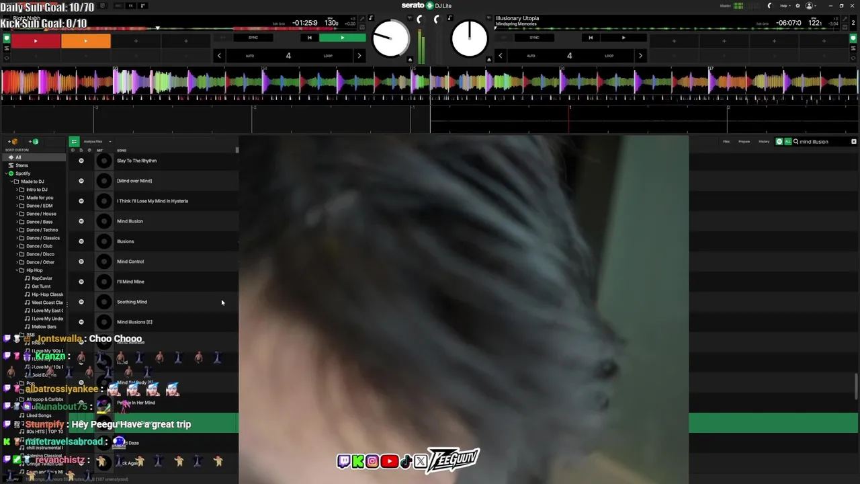Select song Soothing Mind
The height and width of the screenshot is (484, 860).
(x=132, y=302)
